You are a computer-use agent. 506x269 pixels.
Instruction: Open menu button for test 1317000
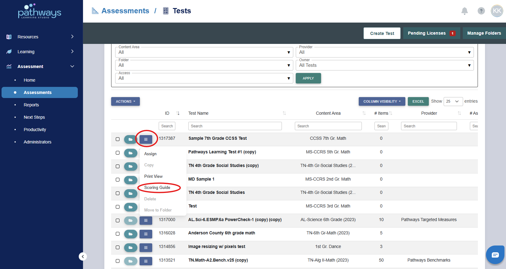tap(146, 220)
